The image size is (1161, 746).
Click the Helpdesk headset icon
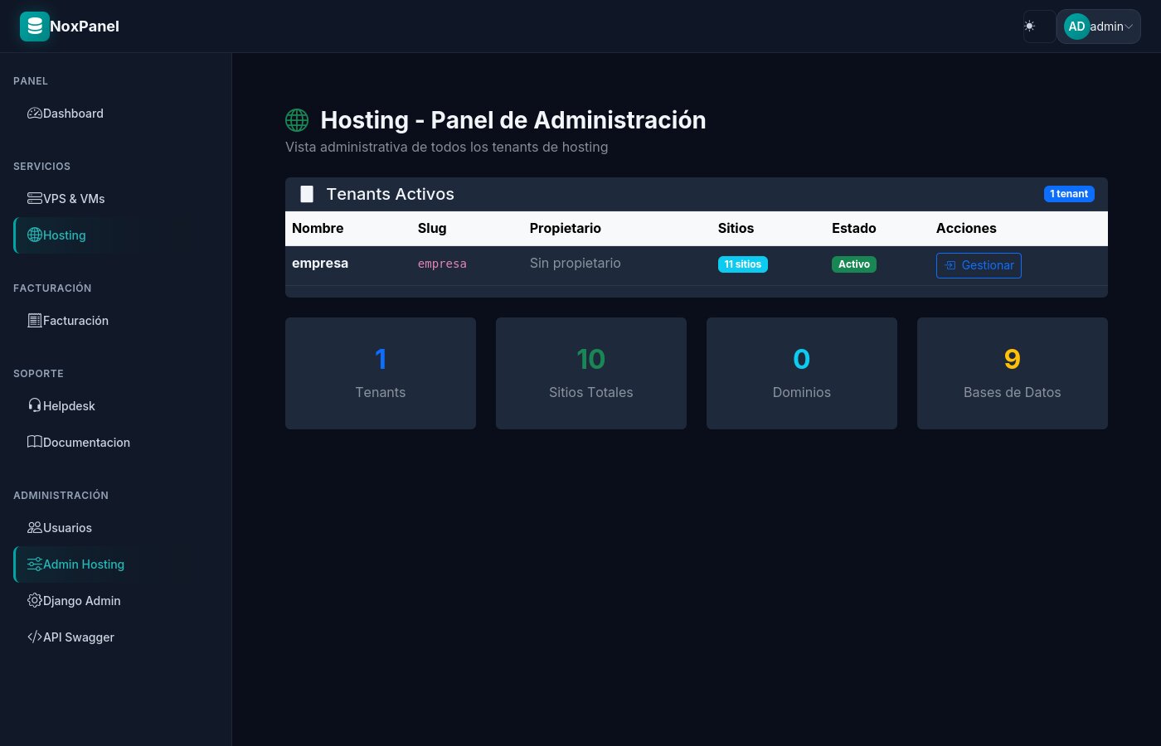click(35, 406)
